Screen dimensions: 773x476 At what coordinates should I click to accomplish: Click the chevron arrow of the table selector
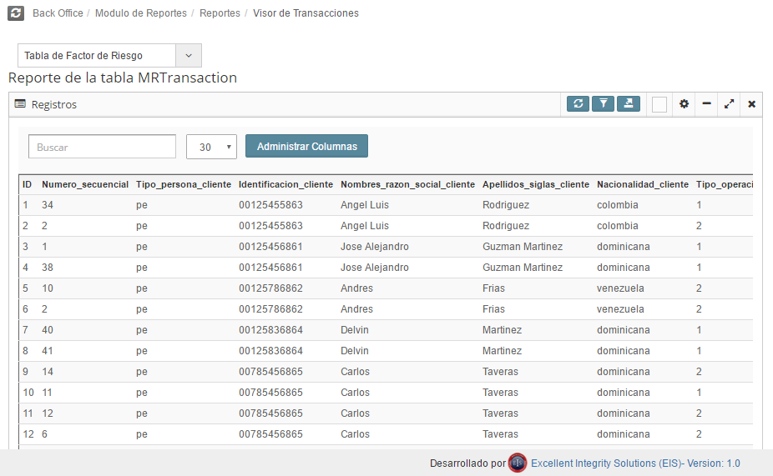tap(189, 56)
